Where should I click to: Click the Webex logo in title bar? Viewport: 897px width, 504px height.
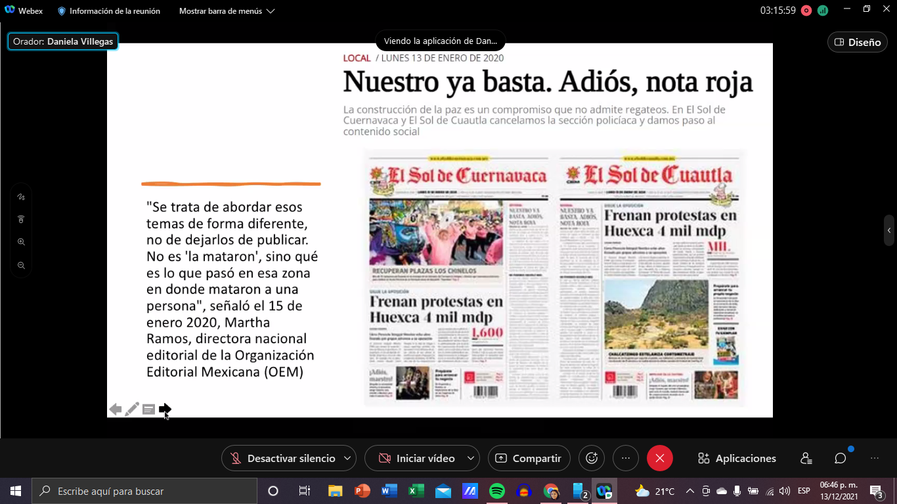pyautogui.click(x=10, y=10)
